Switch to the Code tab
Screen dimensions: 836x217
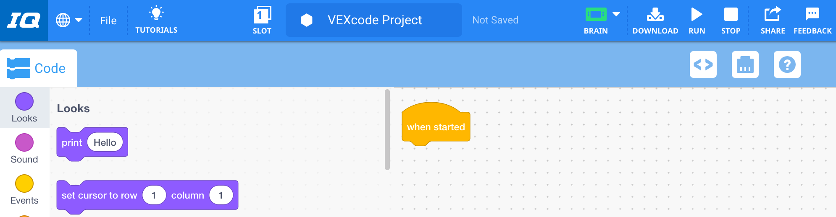(x=38, y=68)
